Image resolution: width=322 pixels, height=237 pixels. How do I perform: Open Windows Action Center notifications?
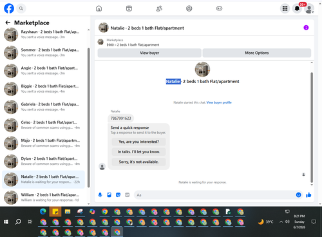pos(314,222)
